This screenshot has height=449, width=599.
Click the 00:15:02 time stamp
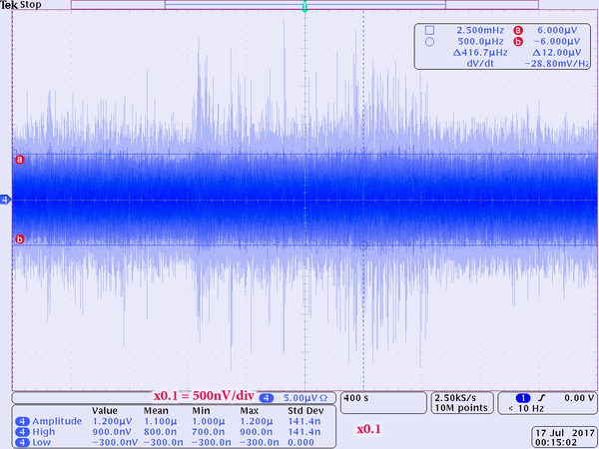[x=556, y=444]
